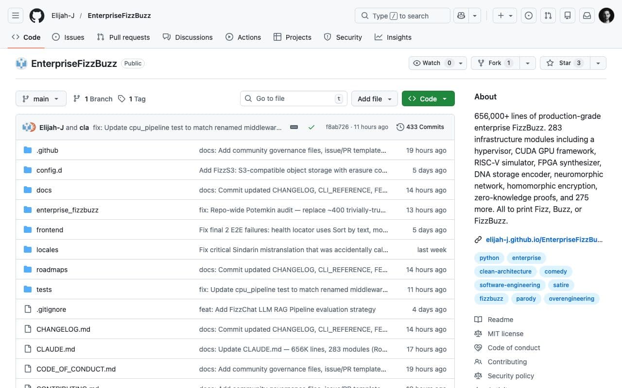The image size is (622, 388).
Task: Open pull requests via the header icon
Action: click(x=548, y=15)
